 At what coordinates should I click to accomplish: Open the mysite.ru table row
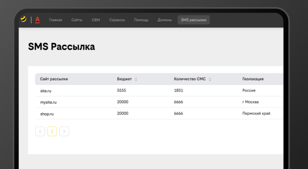point(159,102)
